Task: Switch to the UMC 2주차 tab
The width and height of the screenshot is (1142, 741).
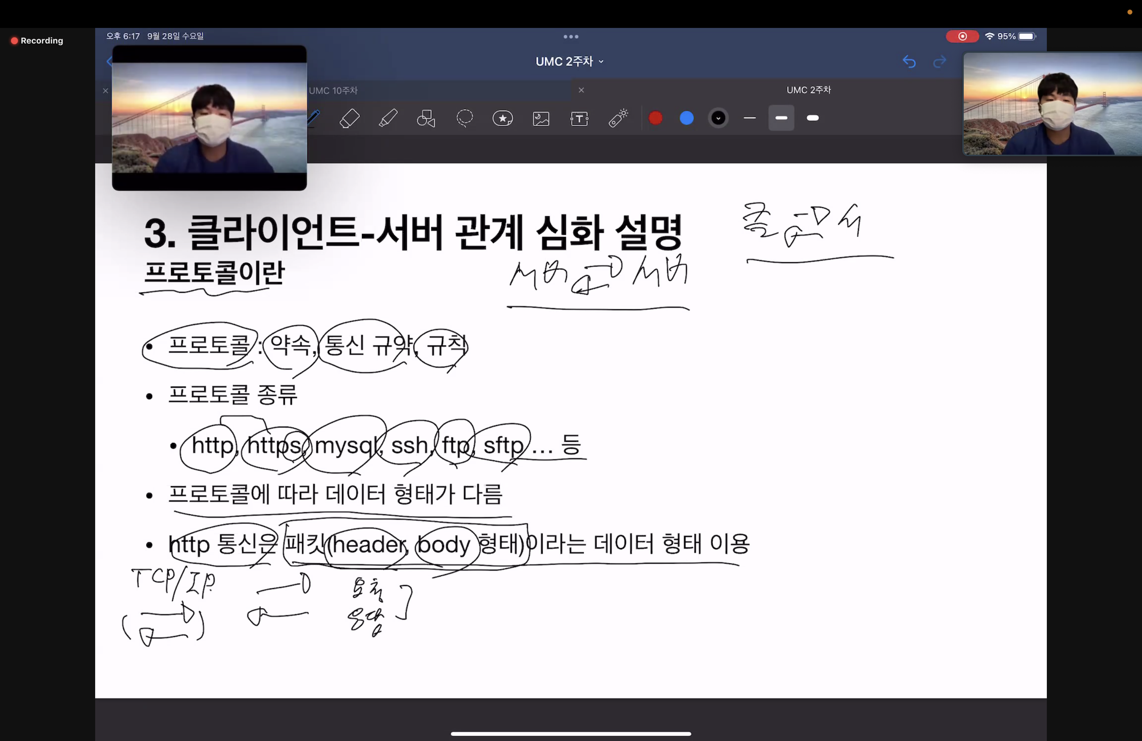Action: point(809,90)
